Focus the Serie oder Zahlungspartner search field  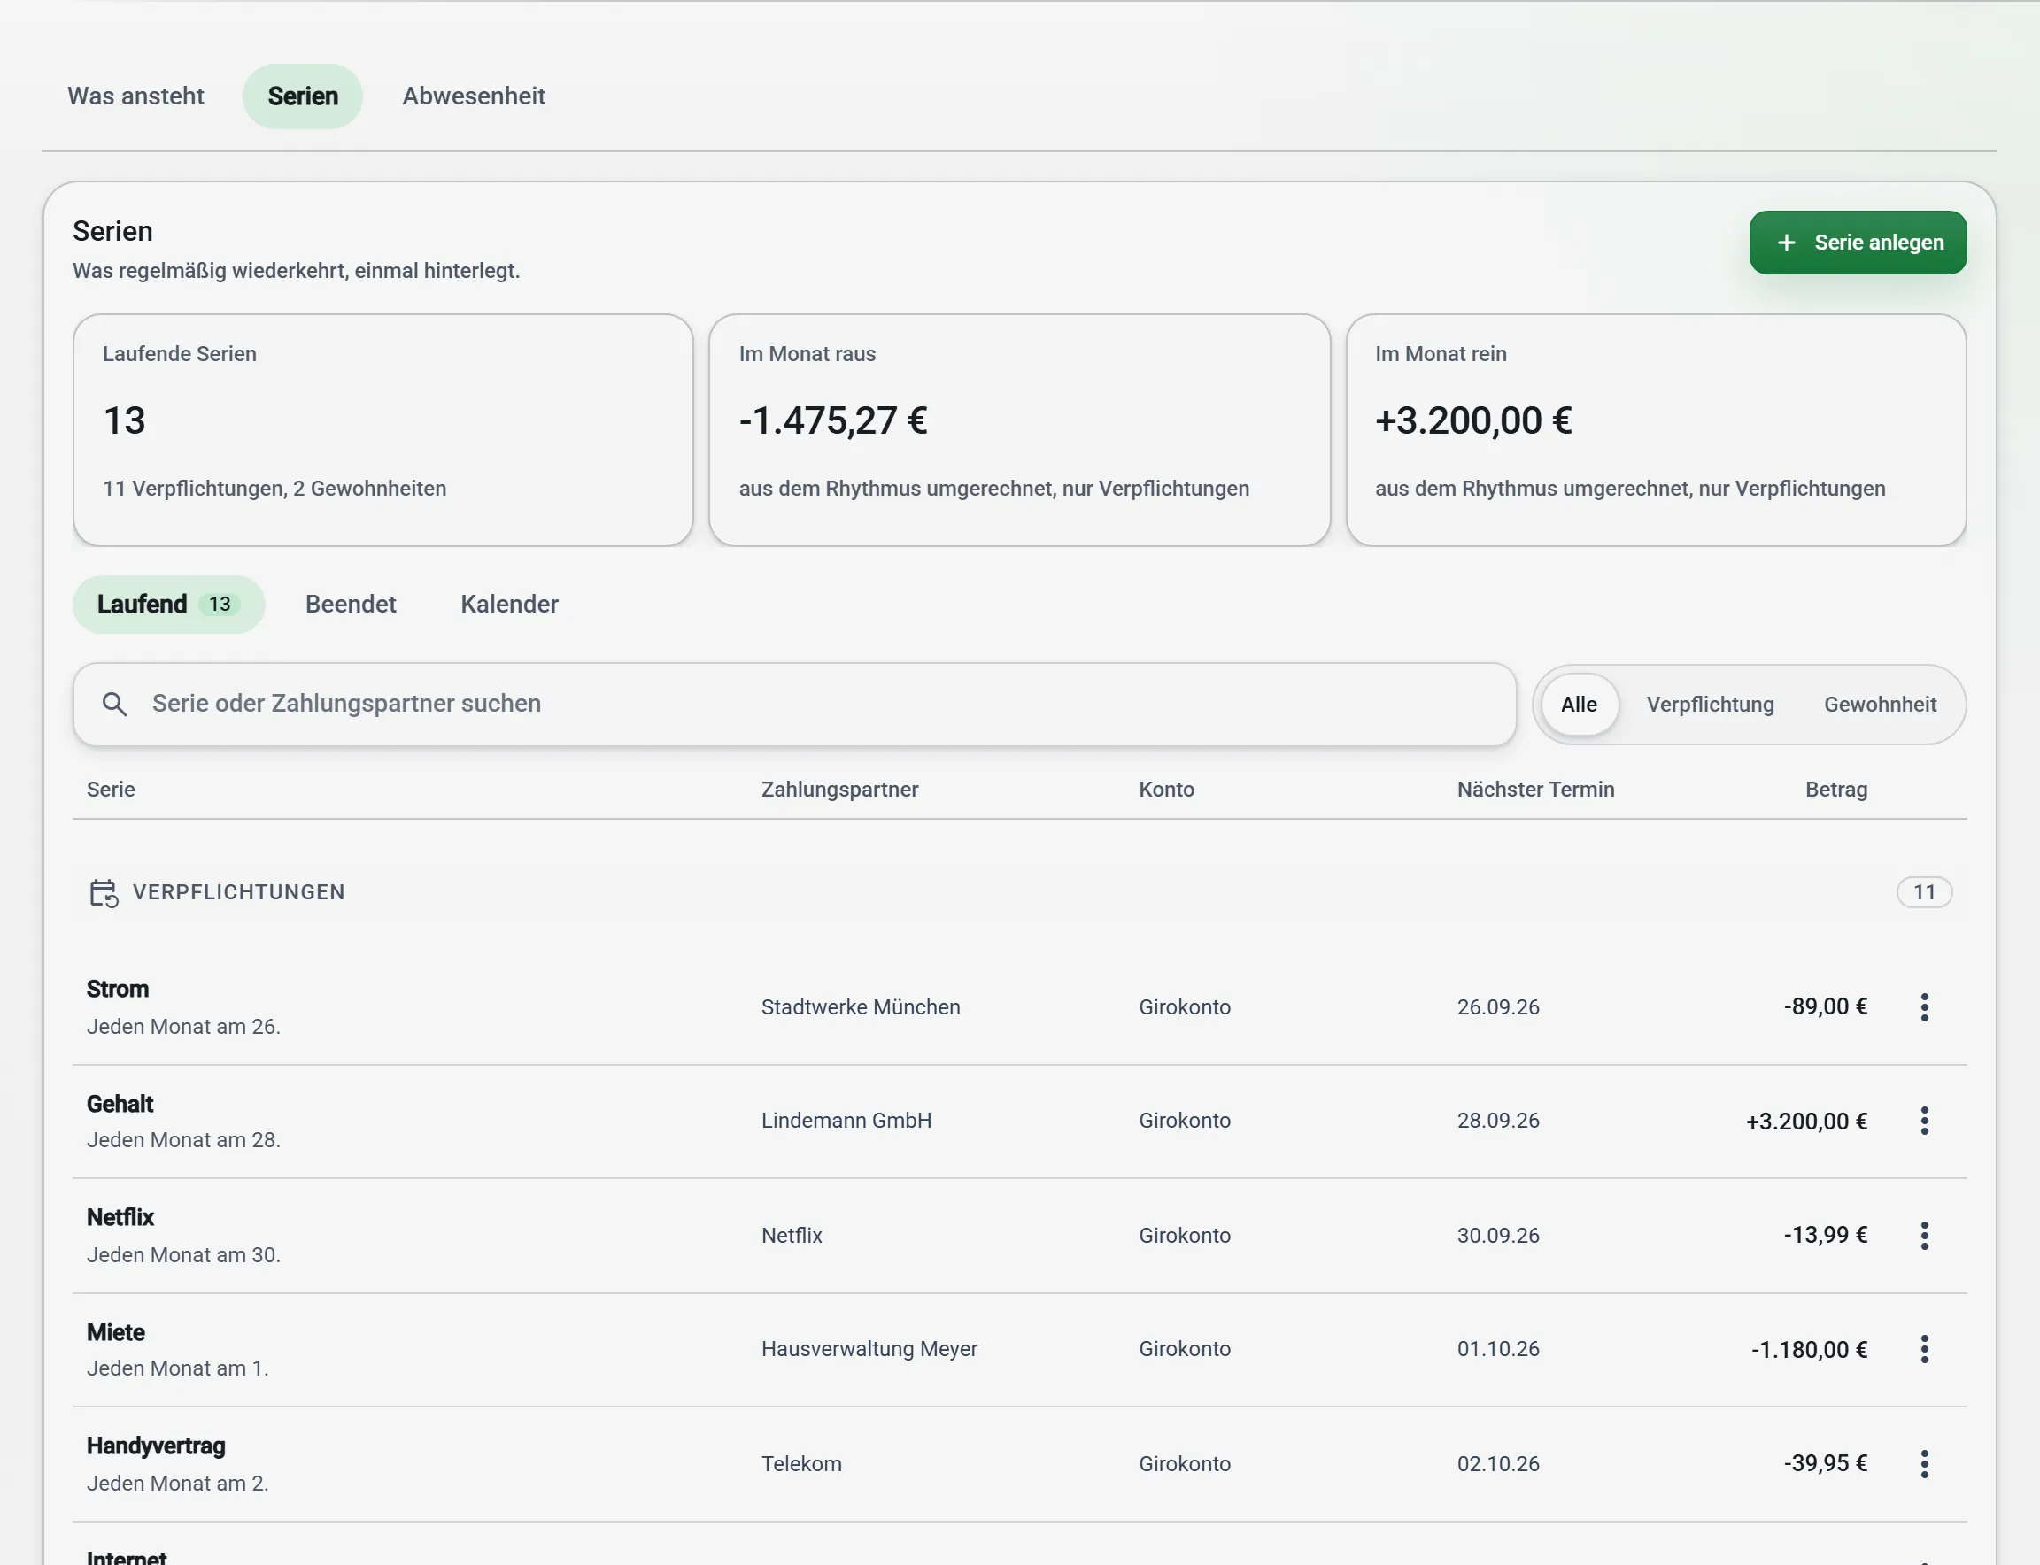(795, 705)
